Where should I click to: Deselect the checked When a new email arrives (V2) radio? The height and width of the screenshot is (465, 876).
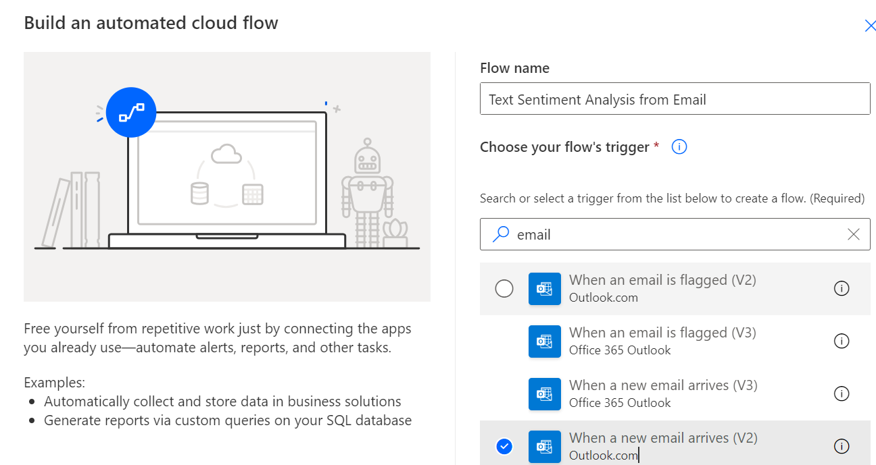tap(504, 446)
